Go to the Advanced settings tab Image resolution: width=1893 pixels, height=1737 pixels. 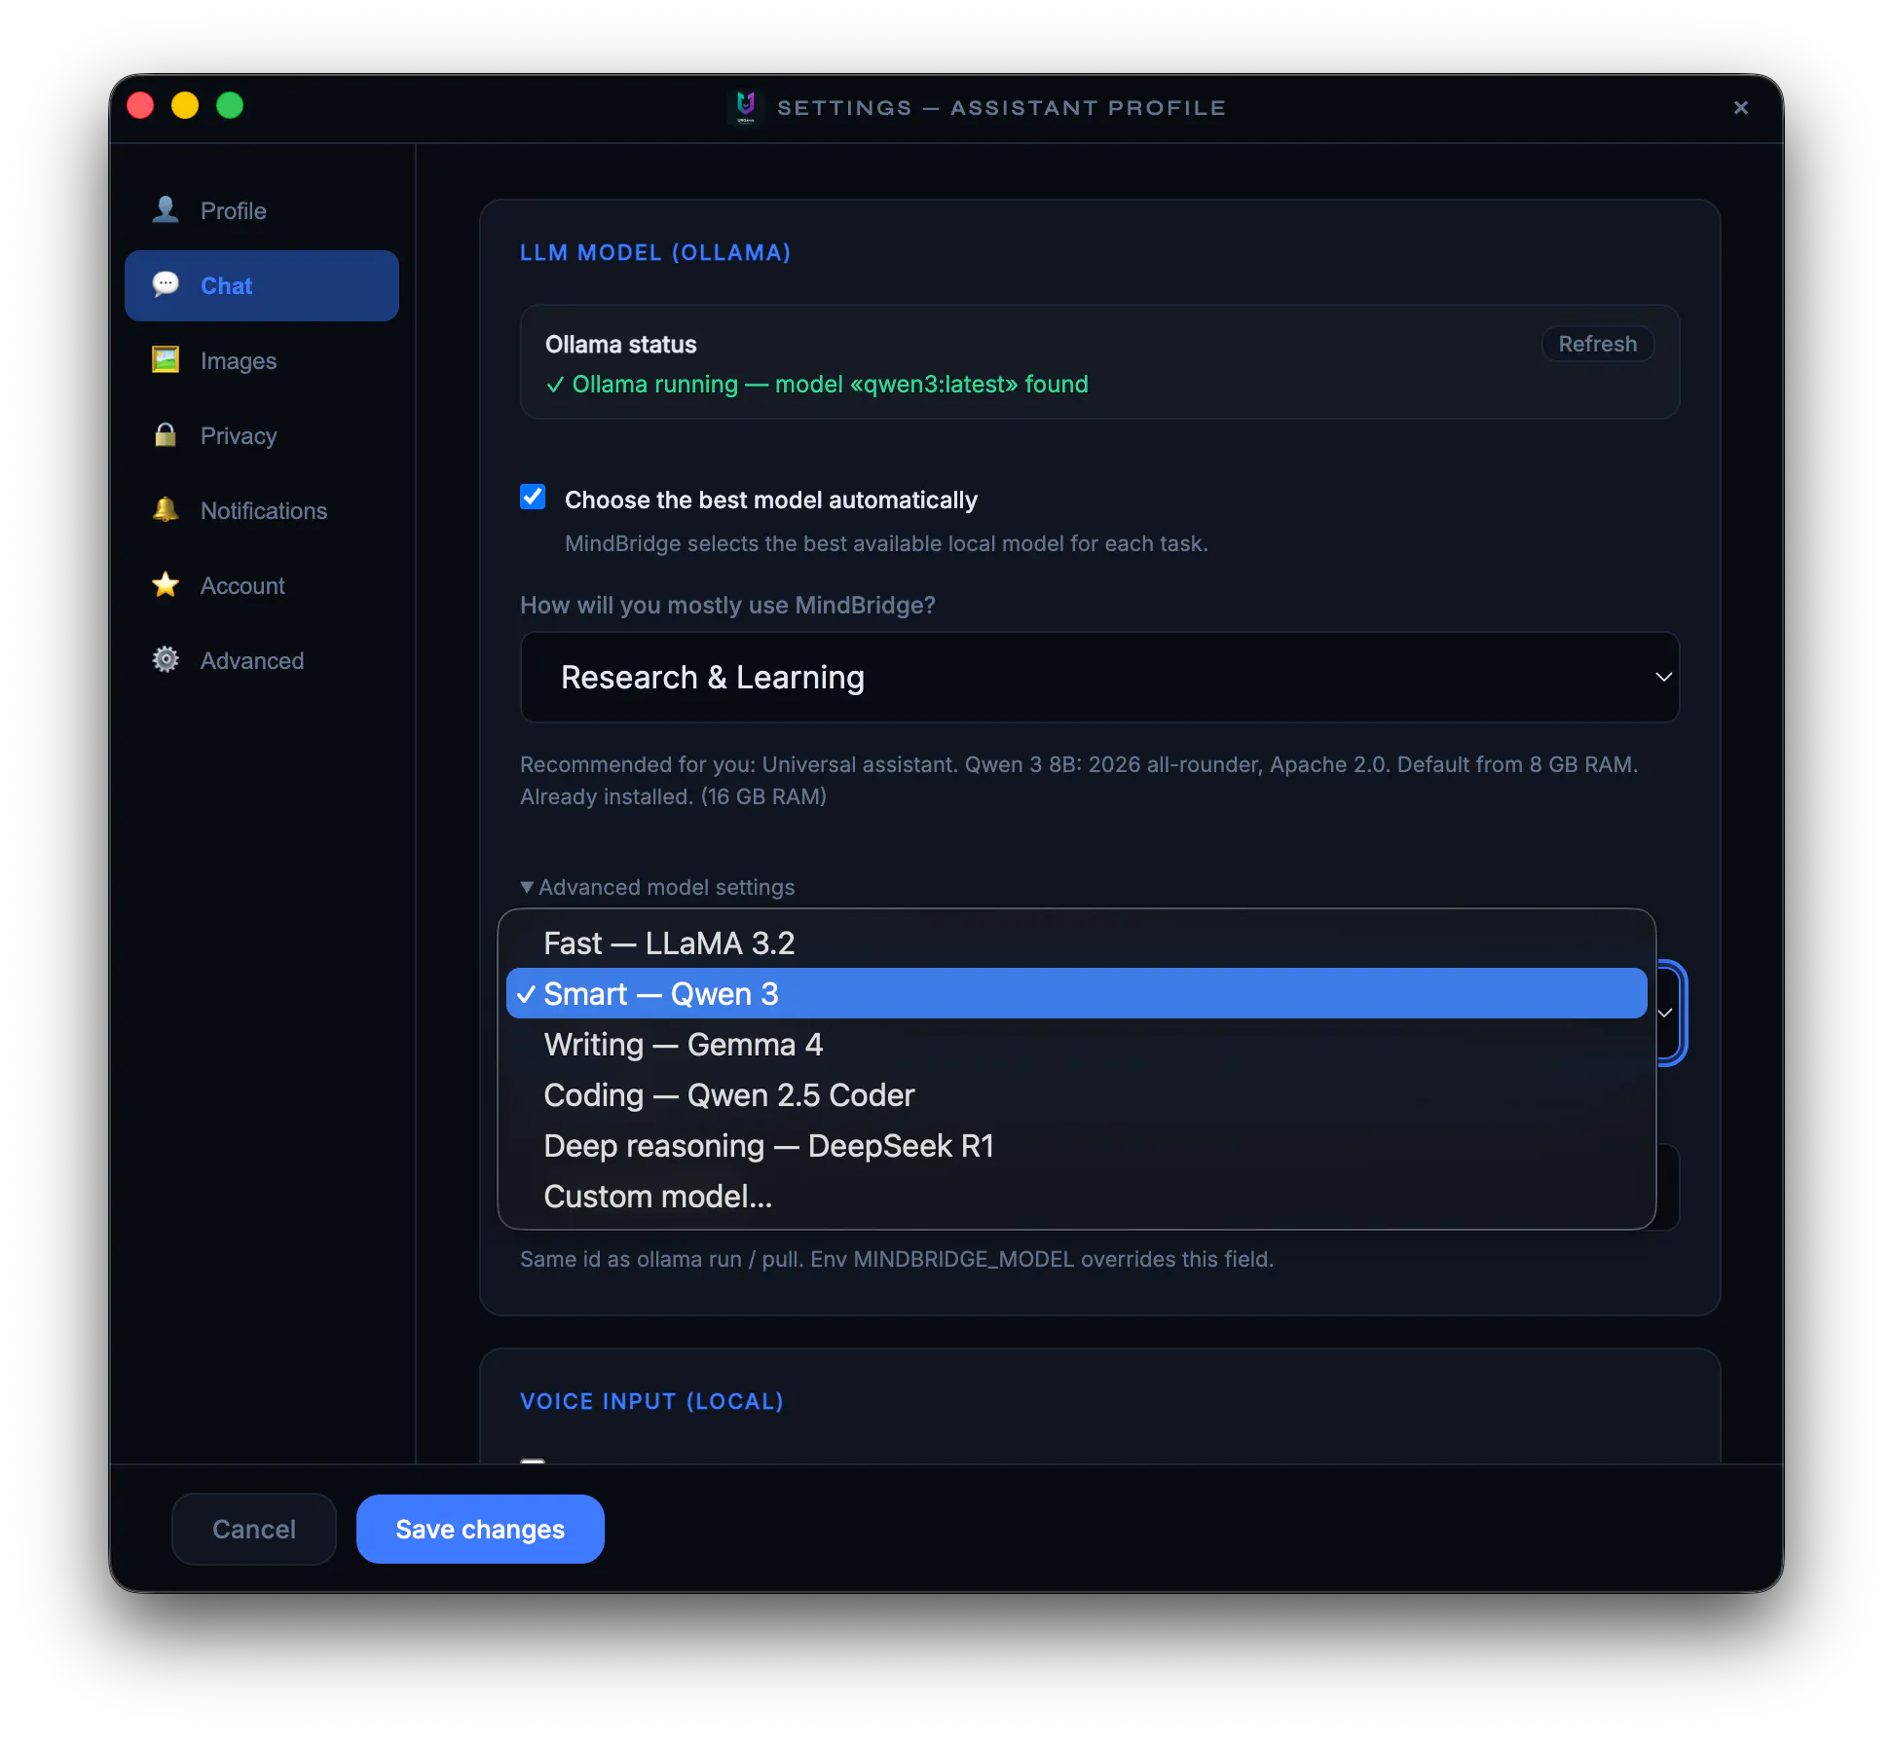pos(262,660)
